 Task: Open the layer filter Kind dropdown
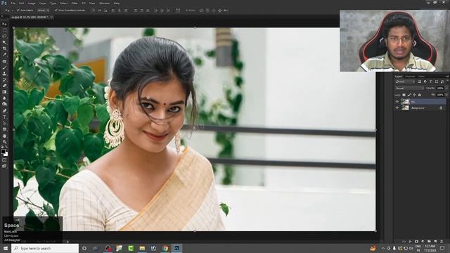click(405, 82)
